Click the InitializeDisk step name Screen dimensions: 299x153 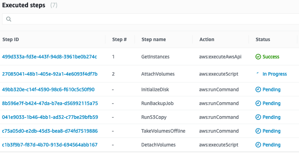[155, 90]
